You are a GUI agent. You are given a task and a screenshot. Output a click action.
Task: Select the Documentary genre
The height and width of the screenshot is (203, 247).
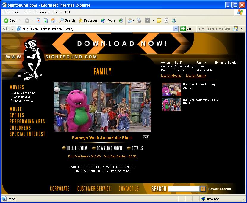click(x=184, y=66)
